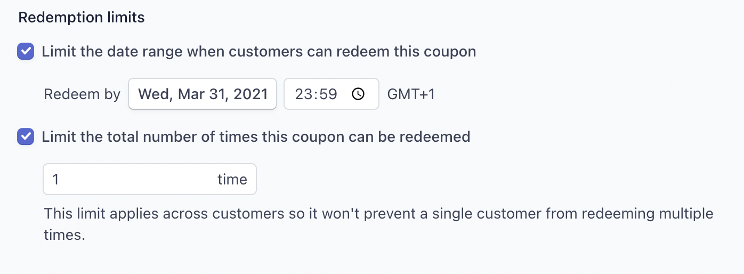
Task: Click into the redemption count field showing 1
Action: (x=150, y=179)
